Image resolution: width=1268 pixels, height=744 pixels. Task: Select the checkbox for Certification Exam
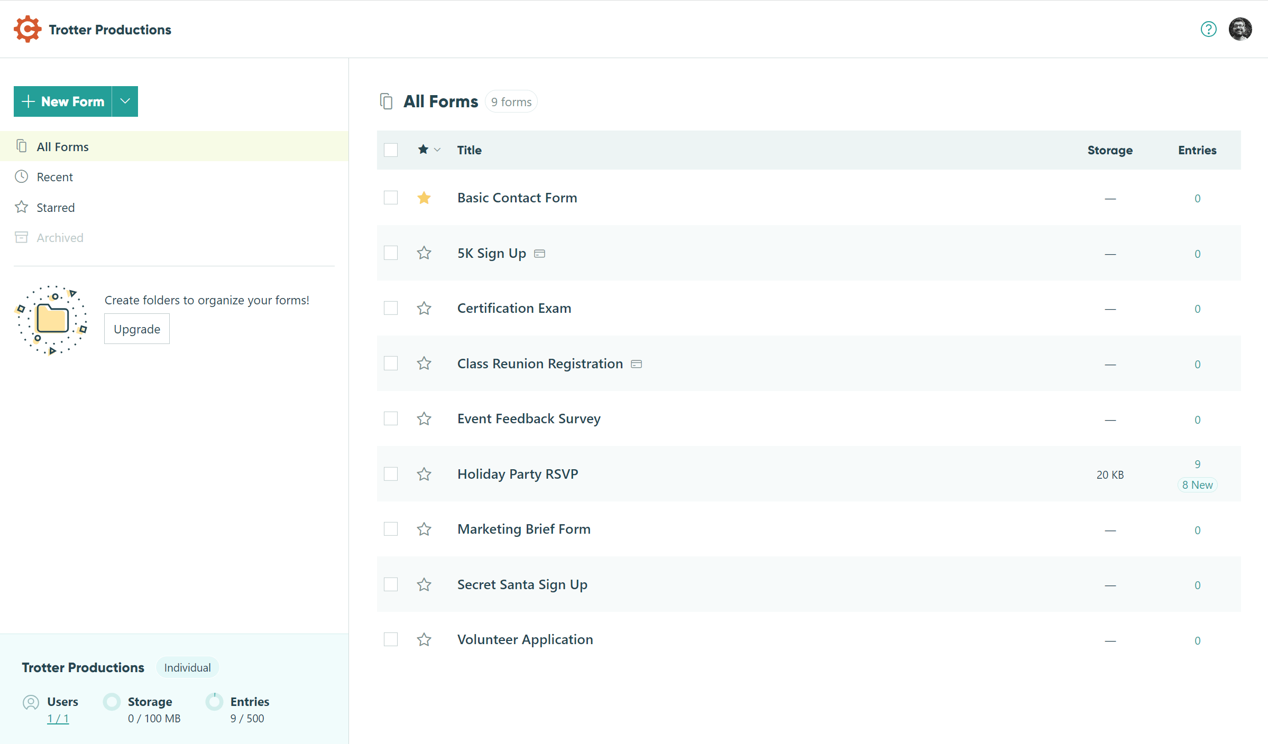click(x=391, y=308)
